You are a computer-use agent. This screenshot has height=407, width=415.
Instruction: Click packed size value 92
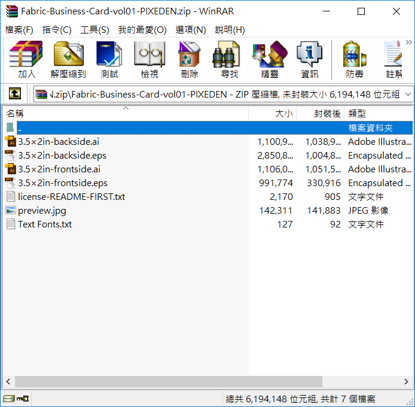(x=335, y=224)
